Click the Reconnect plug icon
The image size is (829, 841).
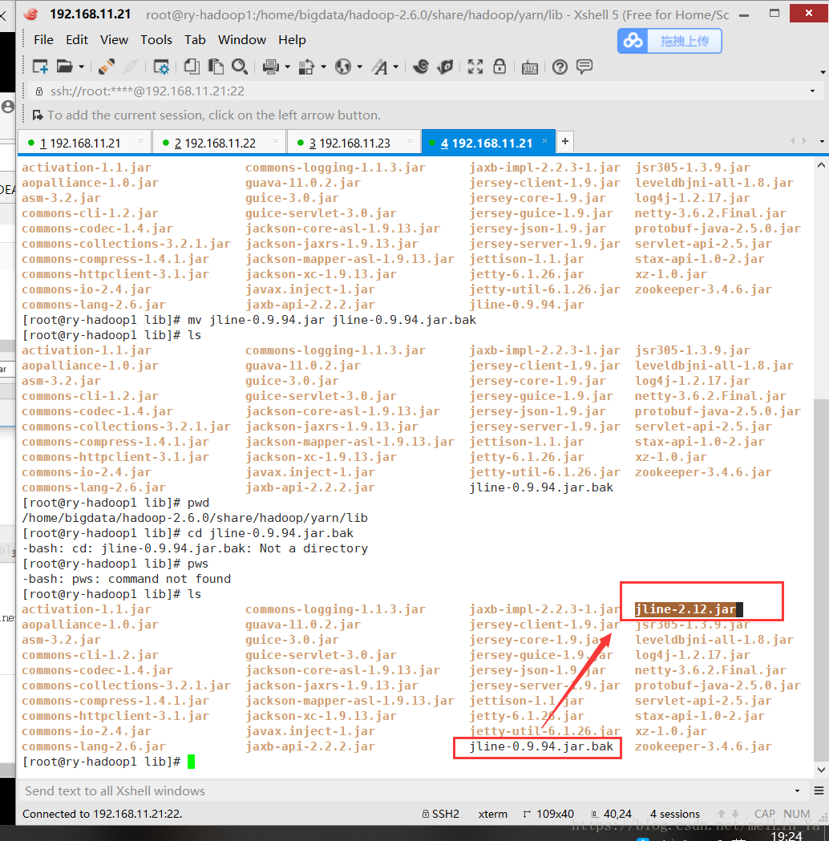[106, 67]
